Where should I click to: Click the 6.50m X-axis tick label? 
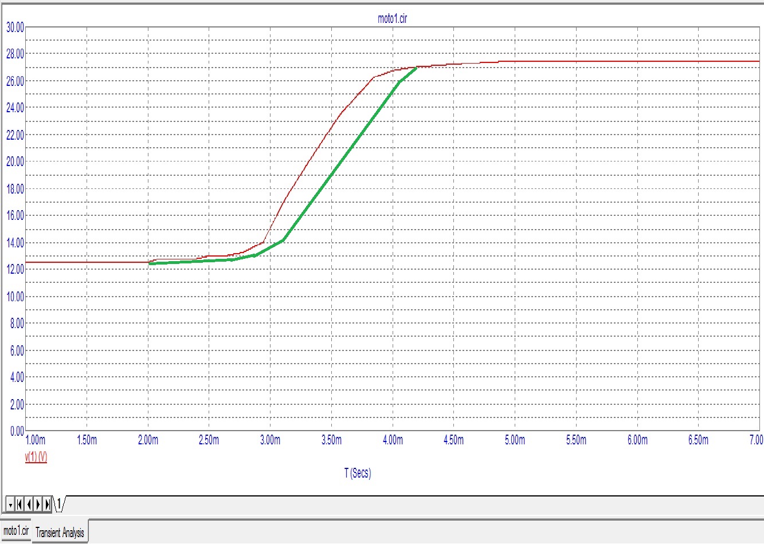[x=698, y=440]
